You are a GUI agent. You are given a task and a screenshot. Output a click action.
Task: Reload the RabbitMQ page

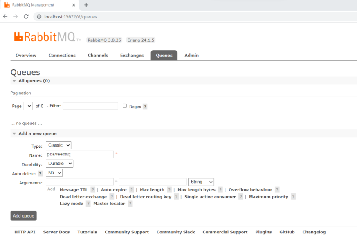tap(26, 16)
